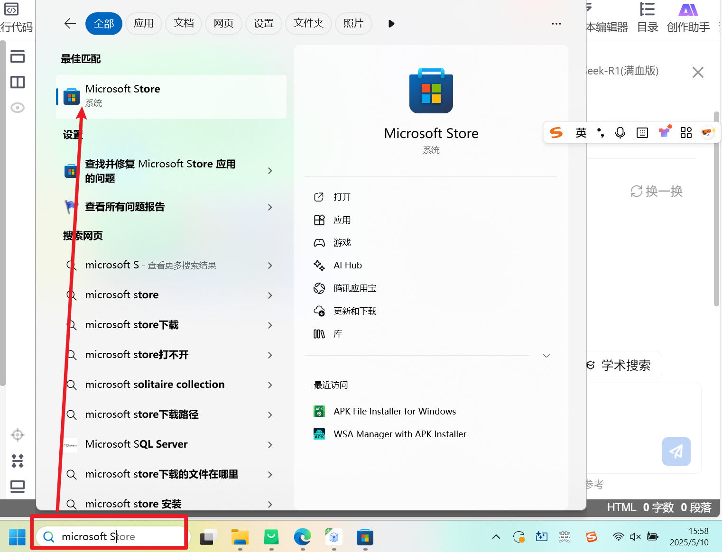Select the microsoft store下载路径 suggestion
The height and width of the screenshot is (552, 722).
(171, 414)
